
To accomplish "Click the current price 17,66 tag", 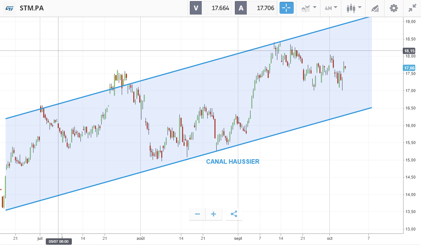I will 409,68.
